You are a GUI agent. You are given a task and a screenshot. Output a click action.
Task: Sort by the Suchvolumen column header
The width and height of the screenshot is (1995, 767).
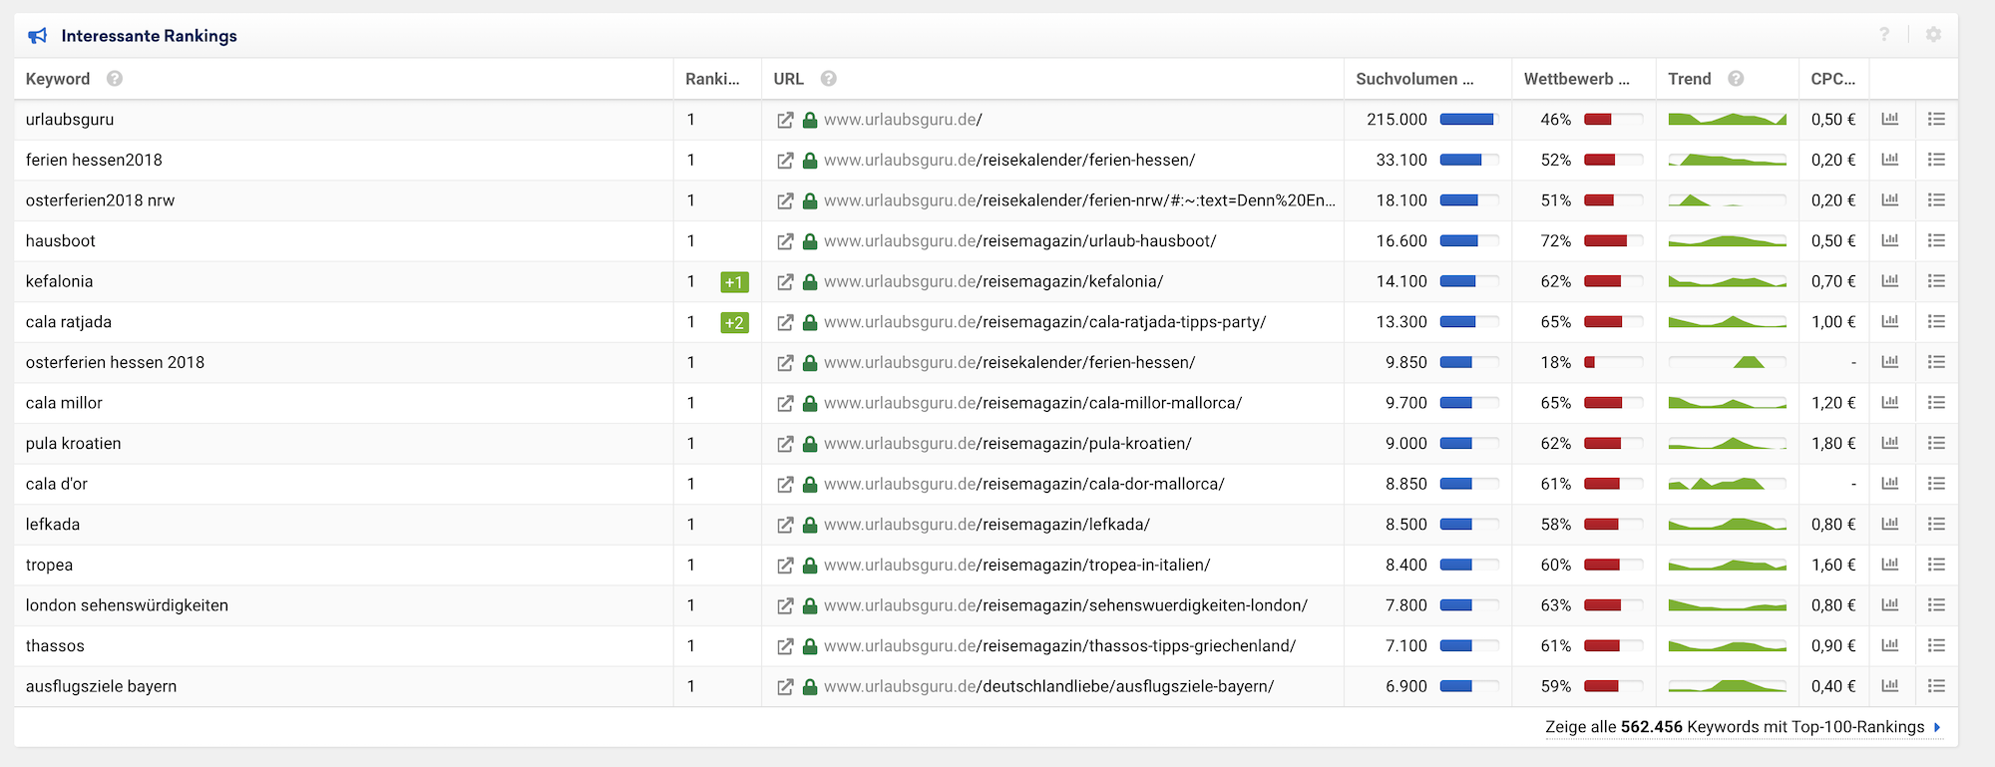1414,79
